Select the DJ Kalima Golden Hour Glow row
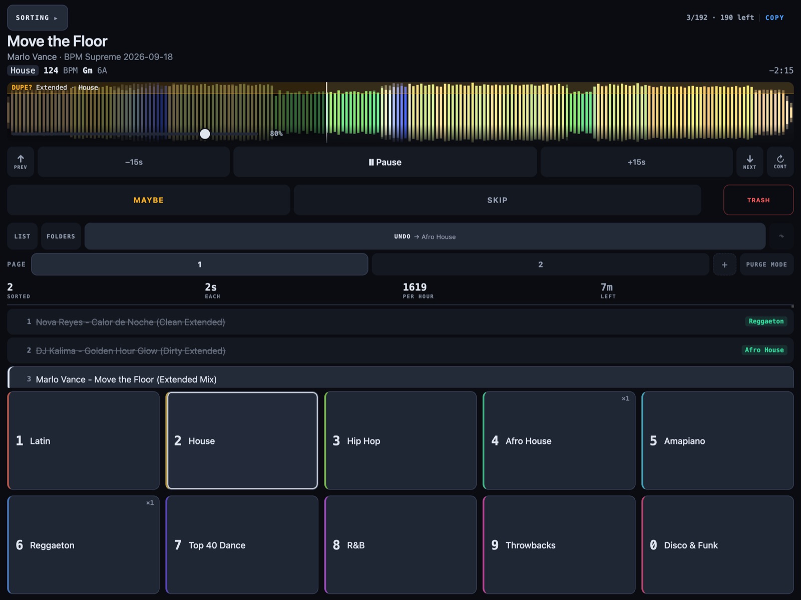Image resolution: width=801 pixels, height=600 pixels. [400, 350]
